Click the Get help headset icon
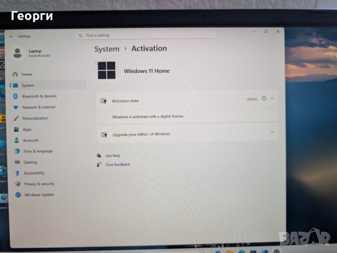This screenshot has height=253, width=337. [x=99, y=155]
